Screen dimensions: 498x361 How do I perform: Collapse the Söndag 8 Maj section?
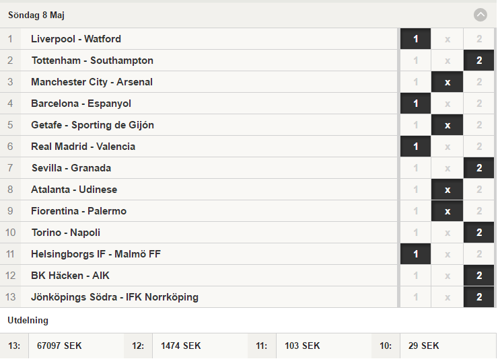point(481,15)
